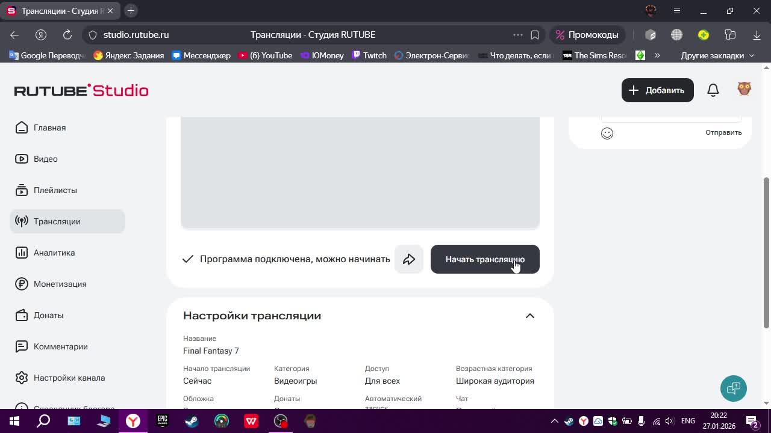Viewport: 771px width, 433px height.
Task: Click the Добавить button
Action: [x=658, y=90]
